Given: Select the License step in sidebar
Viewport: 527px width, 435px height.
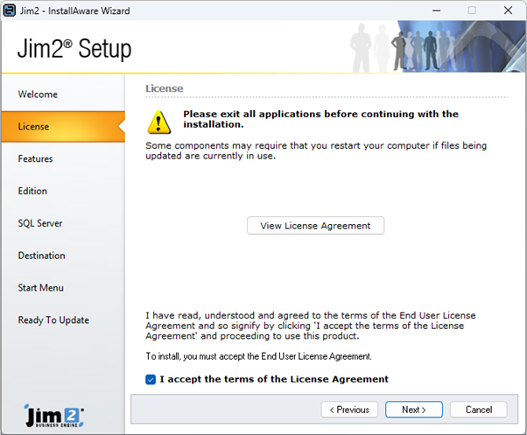Looking at the screenshot, I should pyautogui.click(x=33, y=127).
